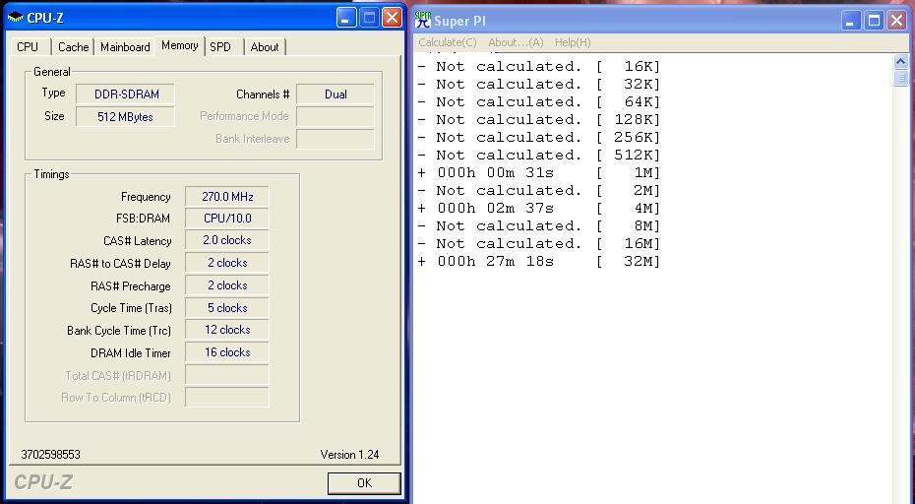Click the DRAM Idle Timer label
This screenshot has height=504, width=915.
pyautogui.click(x=131, y=352)
